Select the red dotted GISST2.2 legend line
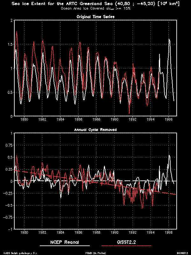The image size is (191, 255). [x=126, y=246]
